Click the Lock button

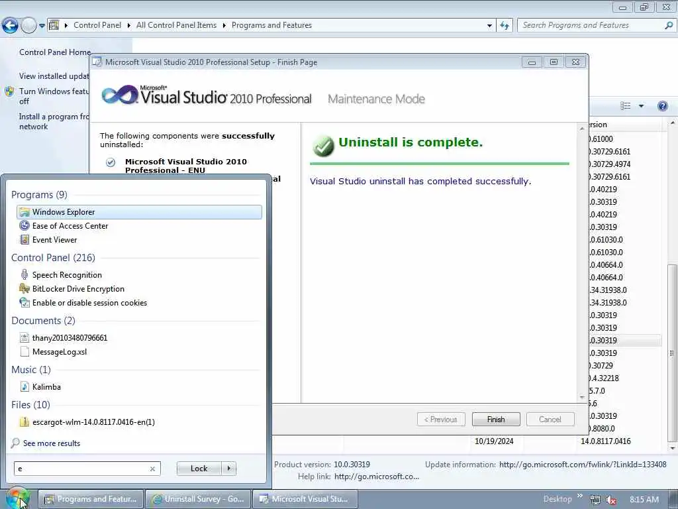pyautogui.click(x=199, y=469)
